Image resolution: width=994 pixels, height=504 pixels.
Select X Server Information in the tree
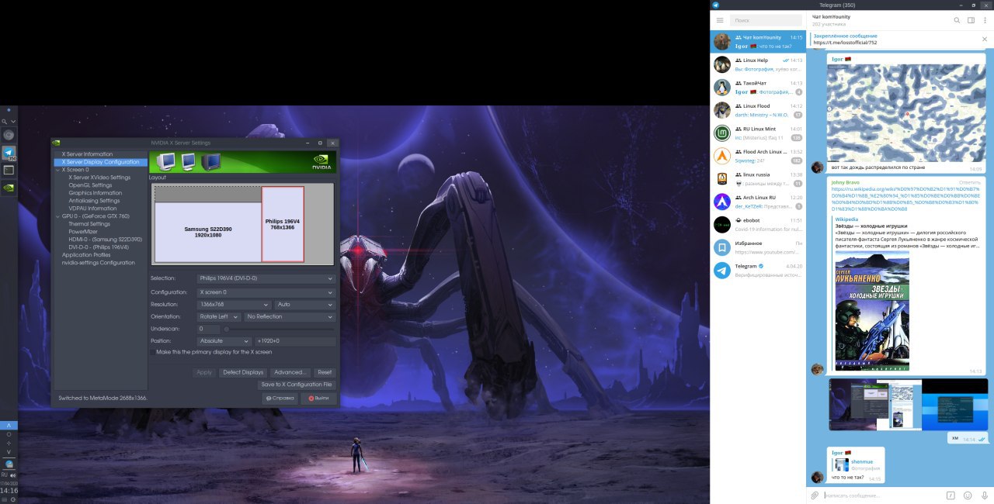click(87, 154)
